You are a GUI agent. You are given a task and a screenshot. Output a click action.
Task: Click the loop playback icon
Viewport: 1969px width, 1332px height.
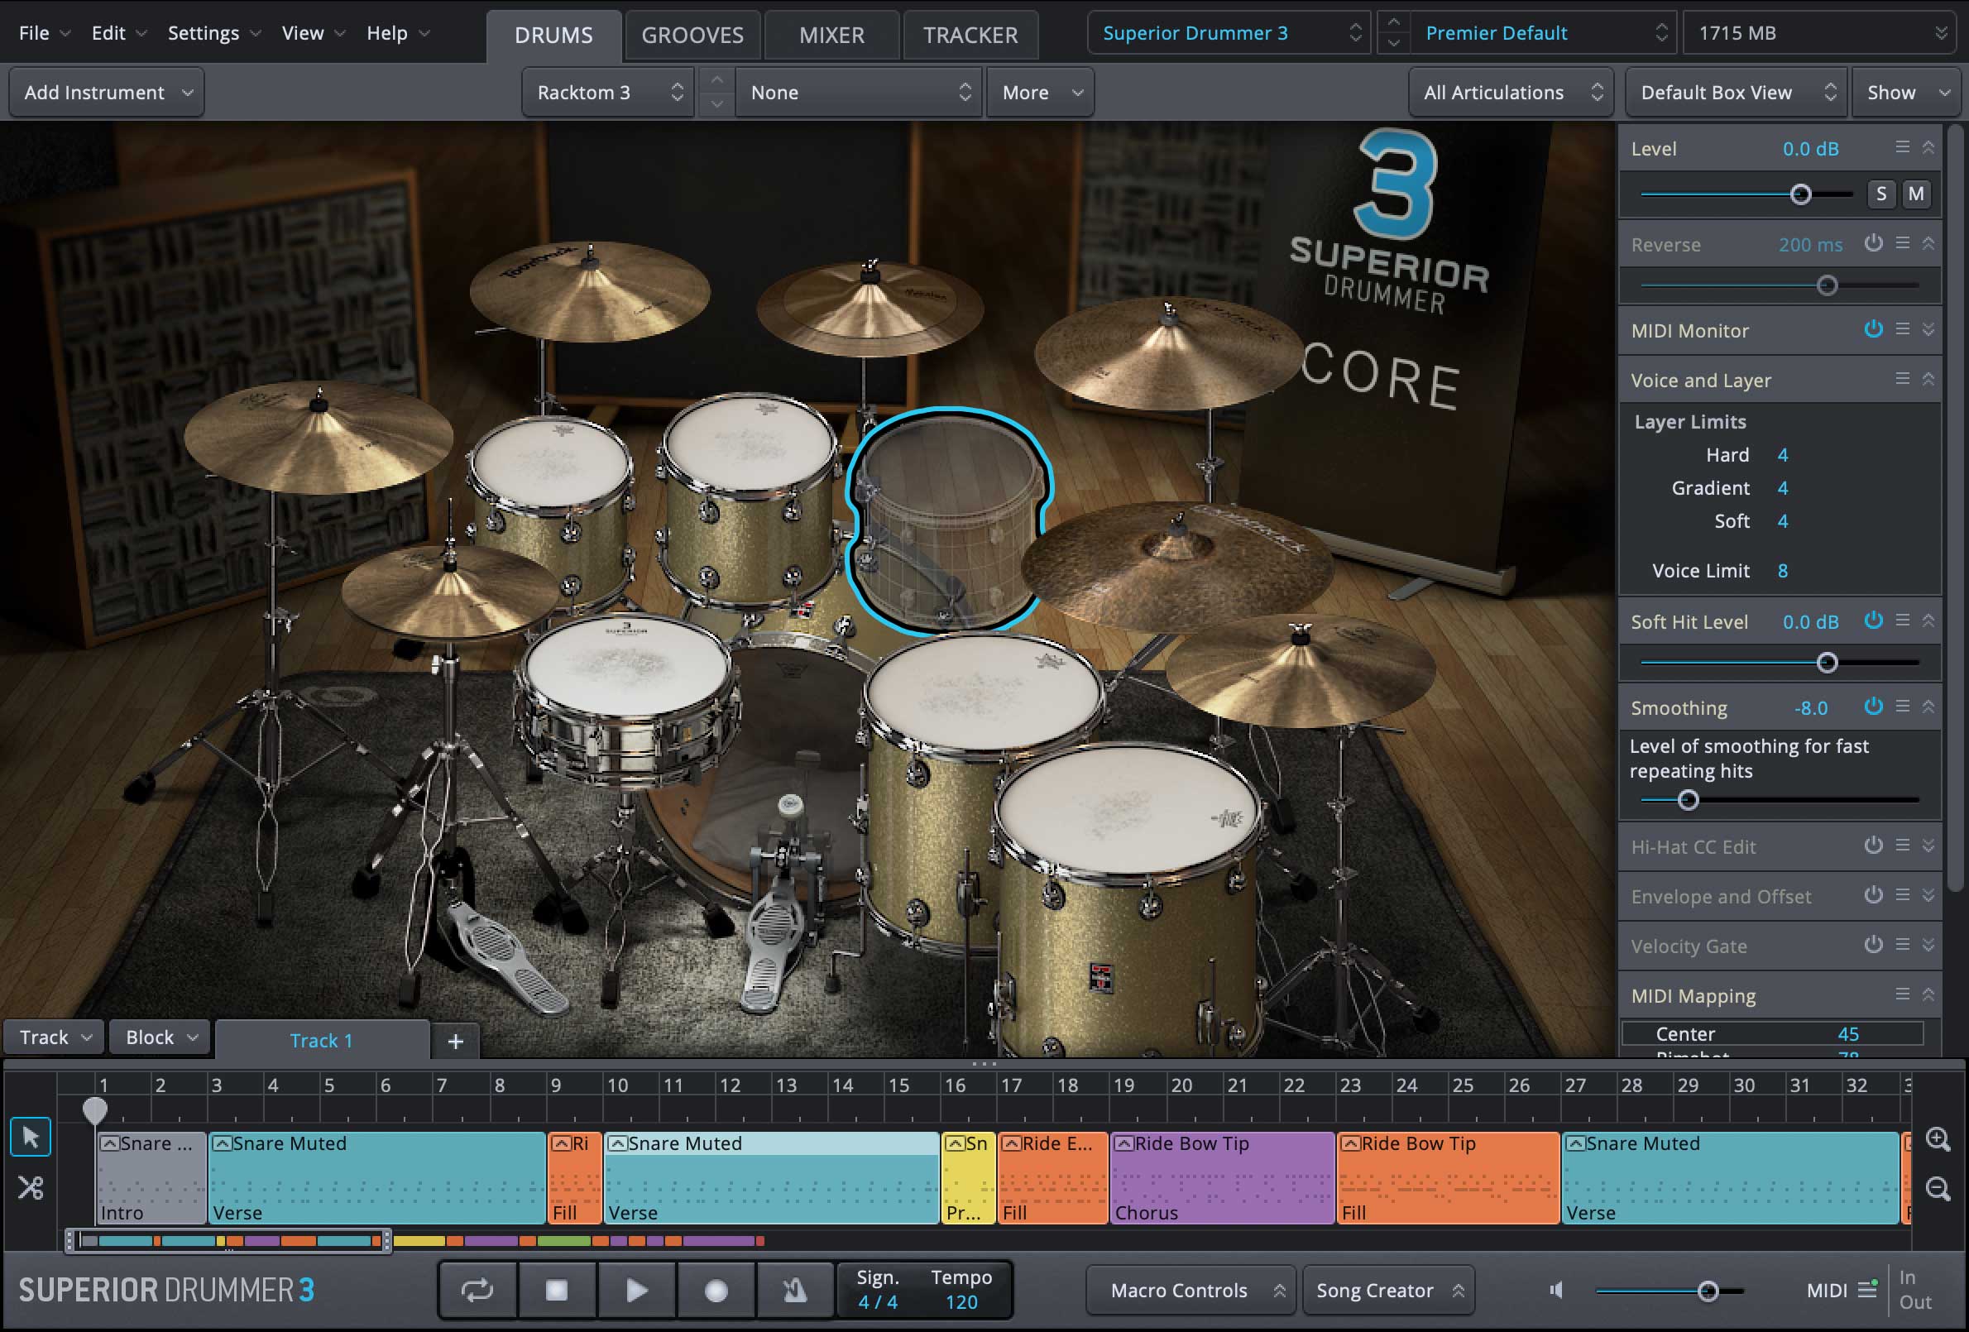click(477, 1290)
